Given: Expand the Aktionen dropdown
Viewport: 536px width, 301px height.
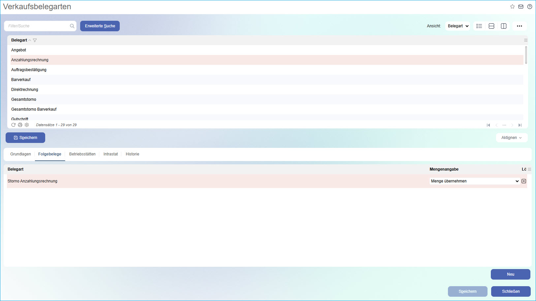Looking at the screenshot, I should (512, 138).
